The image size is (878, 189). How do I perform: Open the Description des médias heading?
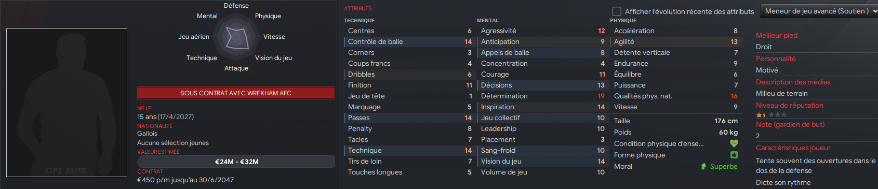[793, 82]
